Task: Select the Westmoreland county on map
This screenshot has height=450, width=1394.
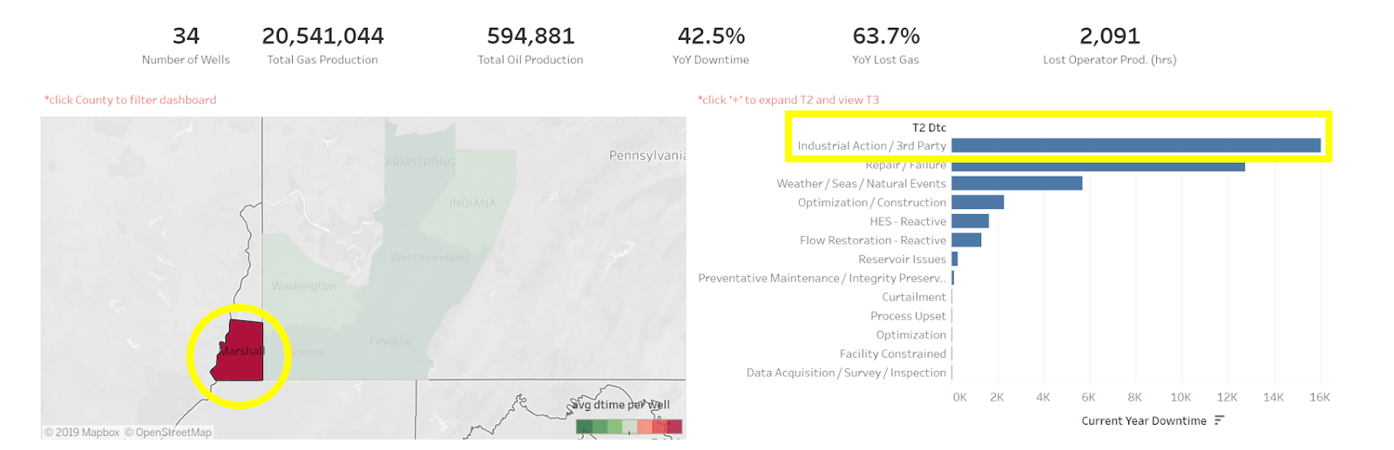Action: click(x=430, y=257)
